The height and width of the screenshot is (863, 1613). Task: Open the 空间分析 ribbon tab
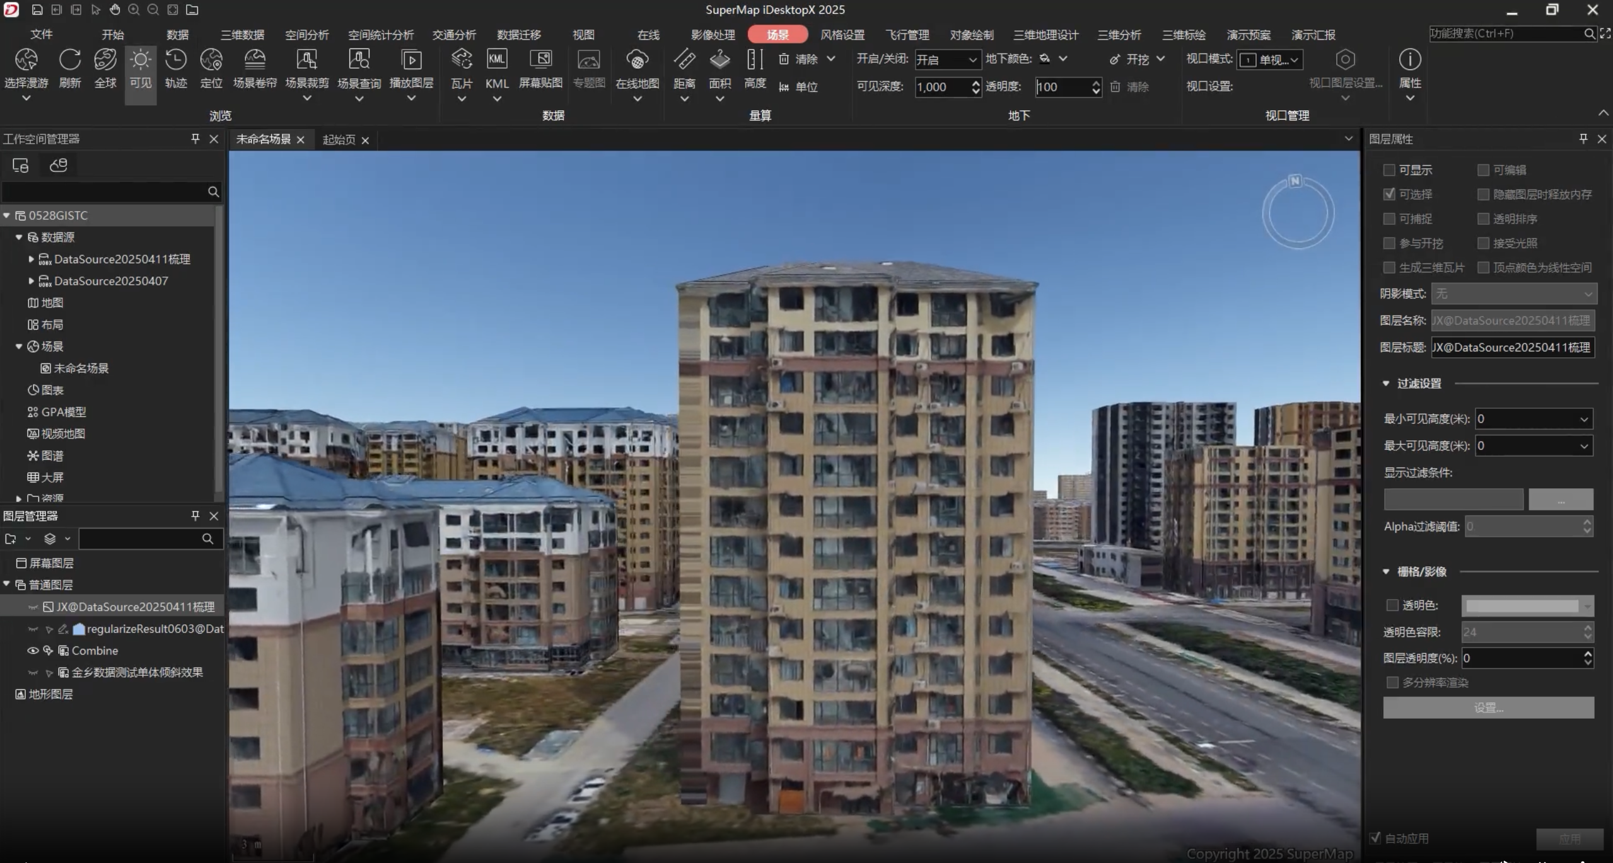pos(306,35)
